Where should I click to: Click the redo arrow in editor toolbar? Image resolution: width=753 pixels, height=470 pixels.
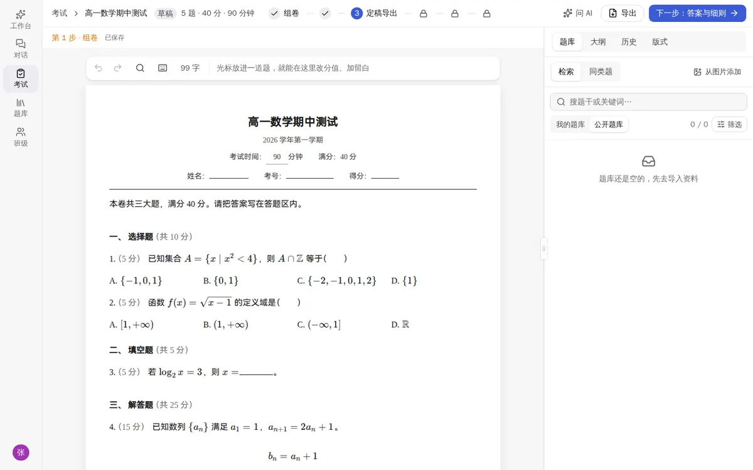point(117,68)
